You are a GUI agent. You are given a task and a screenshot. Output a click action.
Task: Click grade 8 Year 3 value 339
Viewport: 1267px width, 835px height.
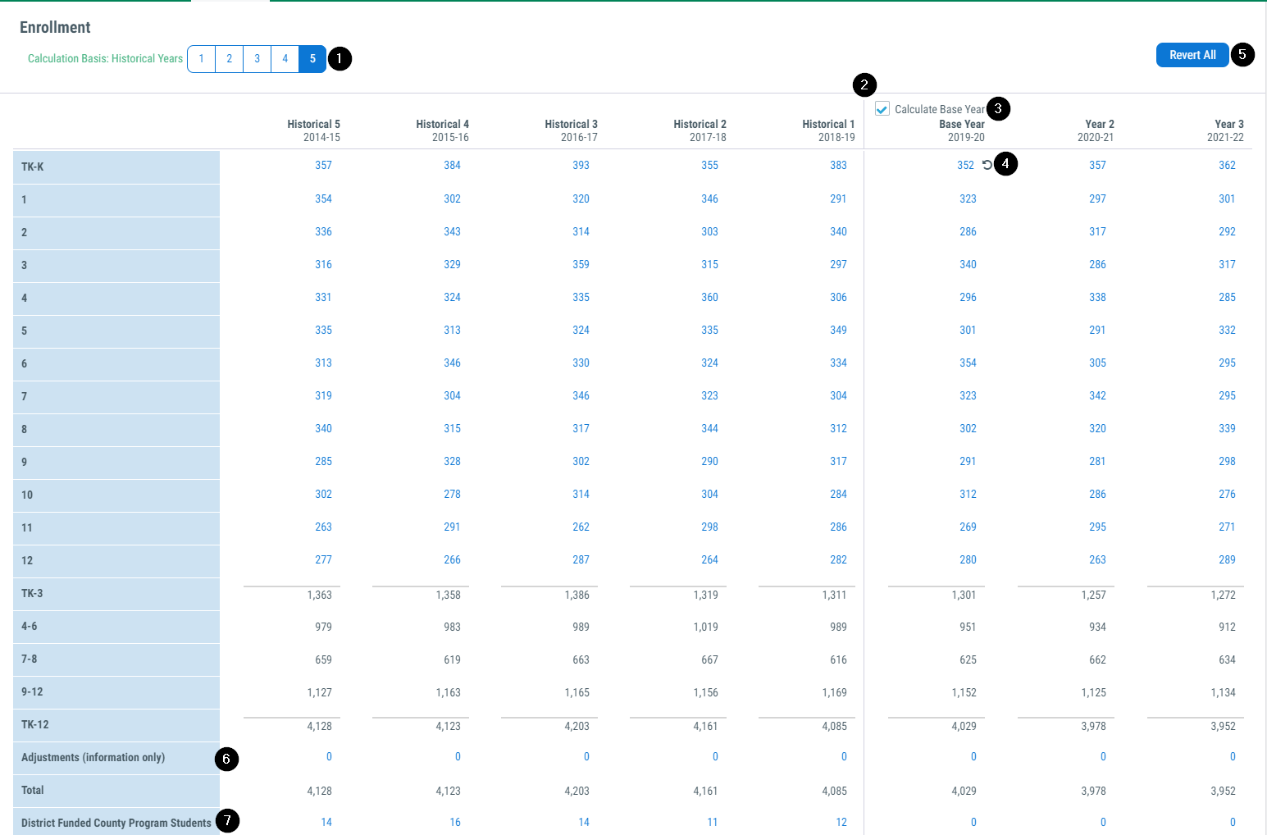point(1228,429)
